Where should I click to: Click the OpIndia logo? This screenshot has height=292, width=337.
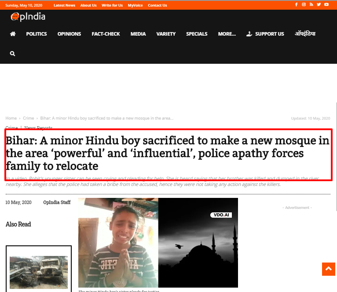pyautogui.click(x=28, y=17)
